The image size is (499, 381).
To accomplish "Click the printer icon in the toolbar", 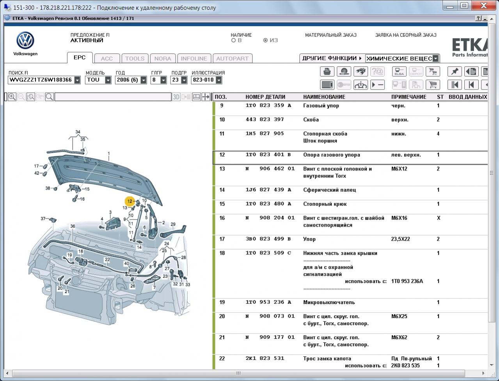I will tap(327, 72).
